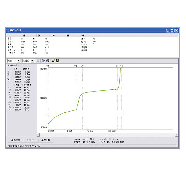Viewport: 186px width, 176px height.
Task: Click the copy graph icon in toolbar
Action: 44,61
